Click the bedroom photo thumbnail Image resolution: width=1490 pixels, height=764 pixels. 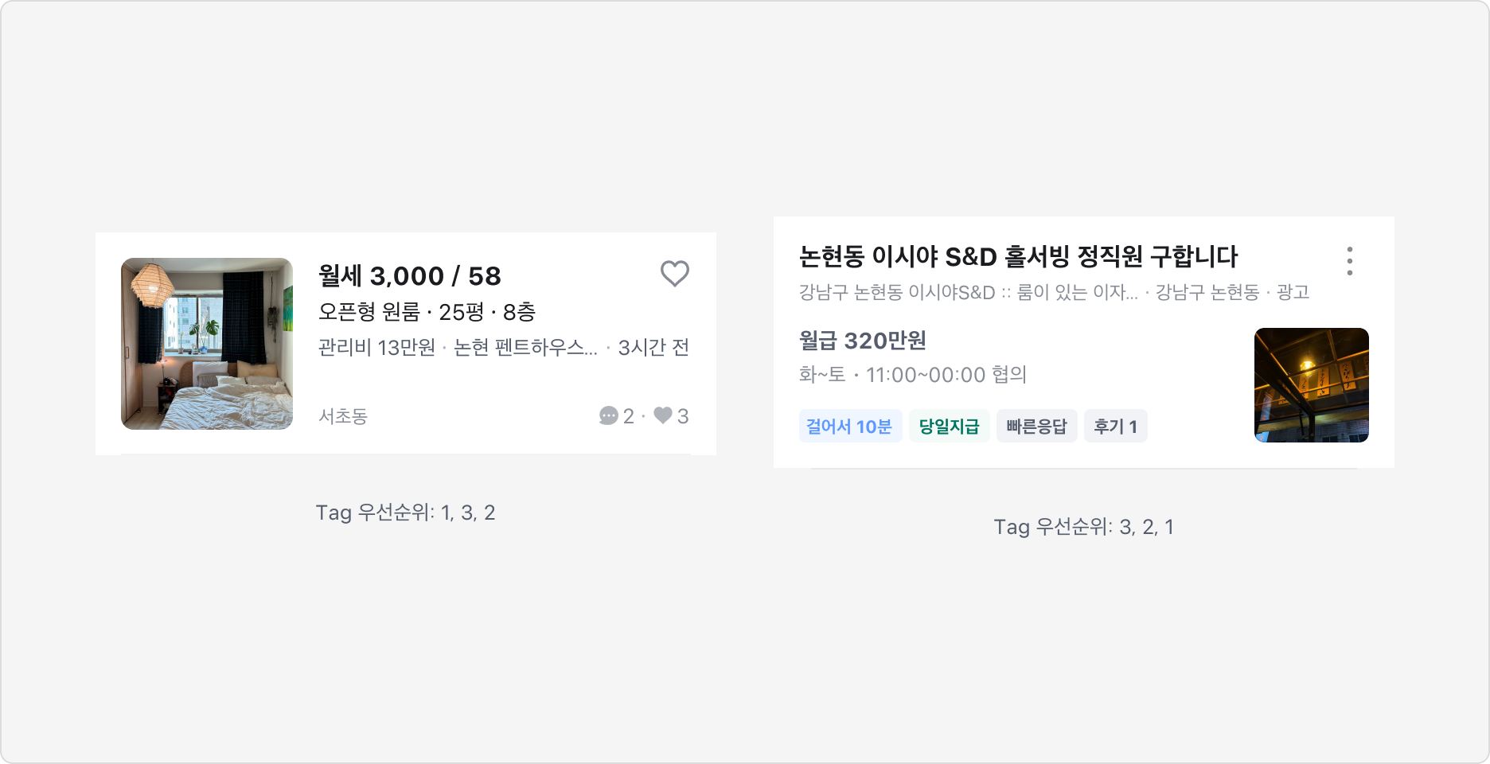(206, 343)
